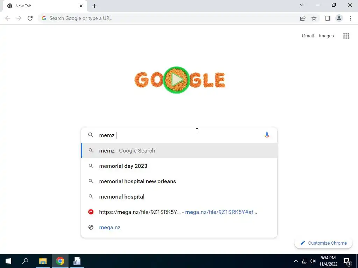The image size is (358, 268).
Task: Reload the page with the refresh icon
Action: click(x=30, y=18)
